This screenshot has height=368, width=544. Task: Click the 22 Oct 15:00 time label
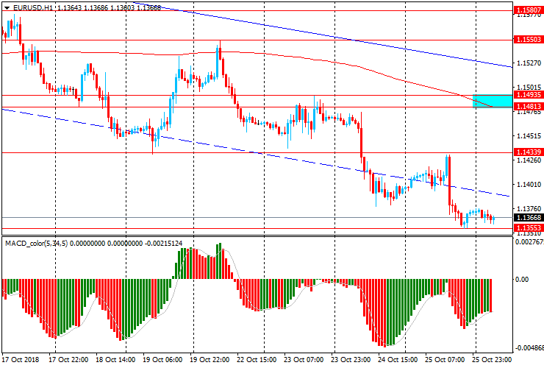(257, 359)
